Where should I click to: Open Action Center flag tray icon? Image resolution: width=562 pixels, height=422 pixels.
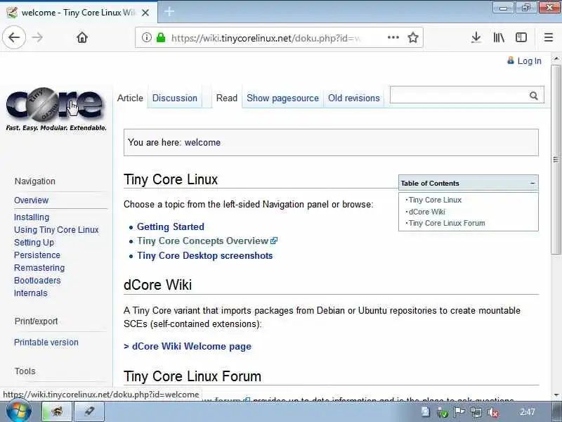459,412
